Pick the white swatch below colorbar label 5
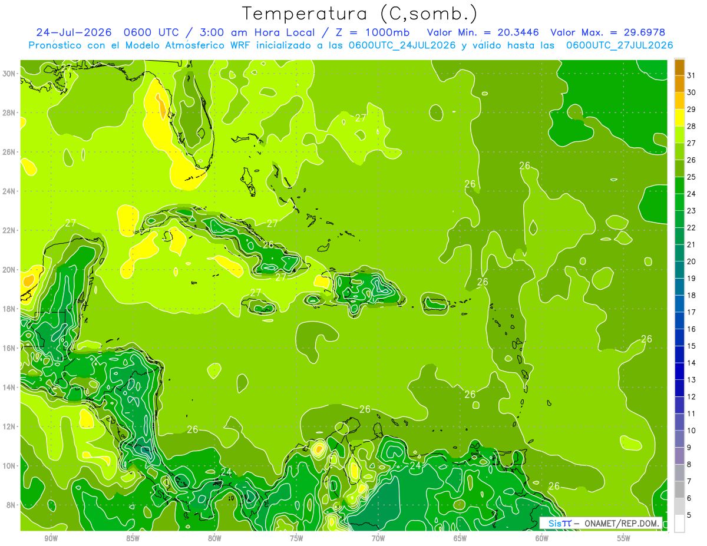Image resolution: width=707 pixels, height=546 pixels. tap(679, 524)
